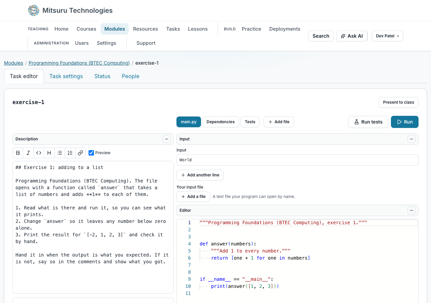Collapse the Input panel
Viewport: 431px width, 303px height.
click(x=411, y=139)
